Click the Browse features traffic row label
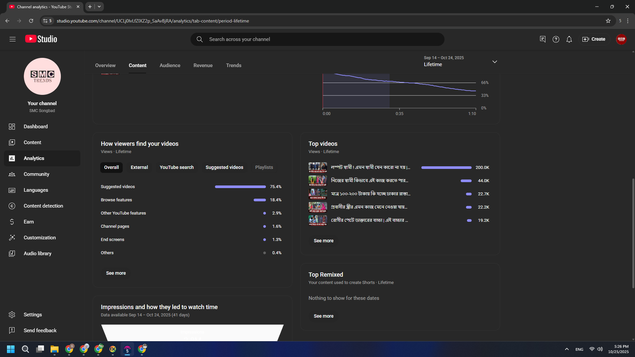Image resolution: width=635 pixels, height=357 pixels. (116, 200)
